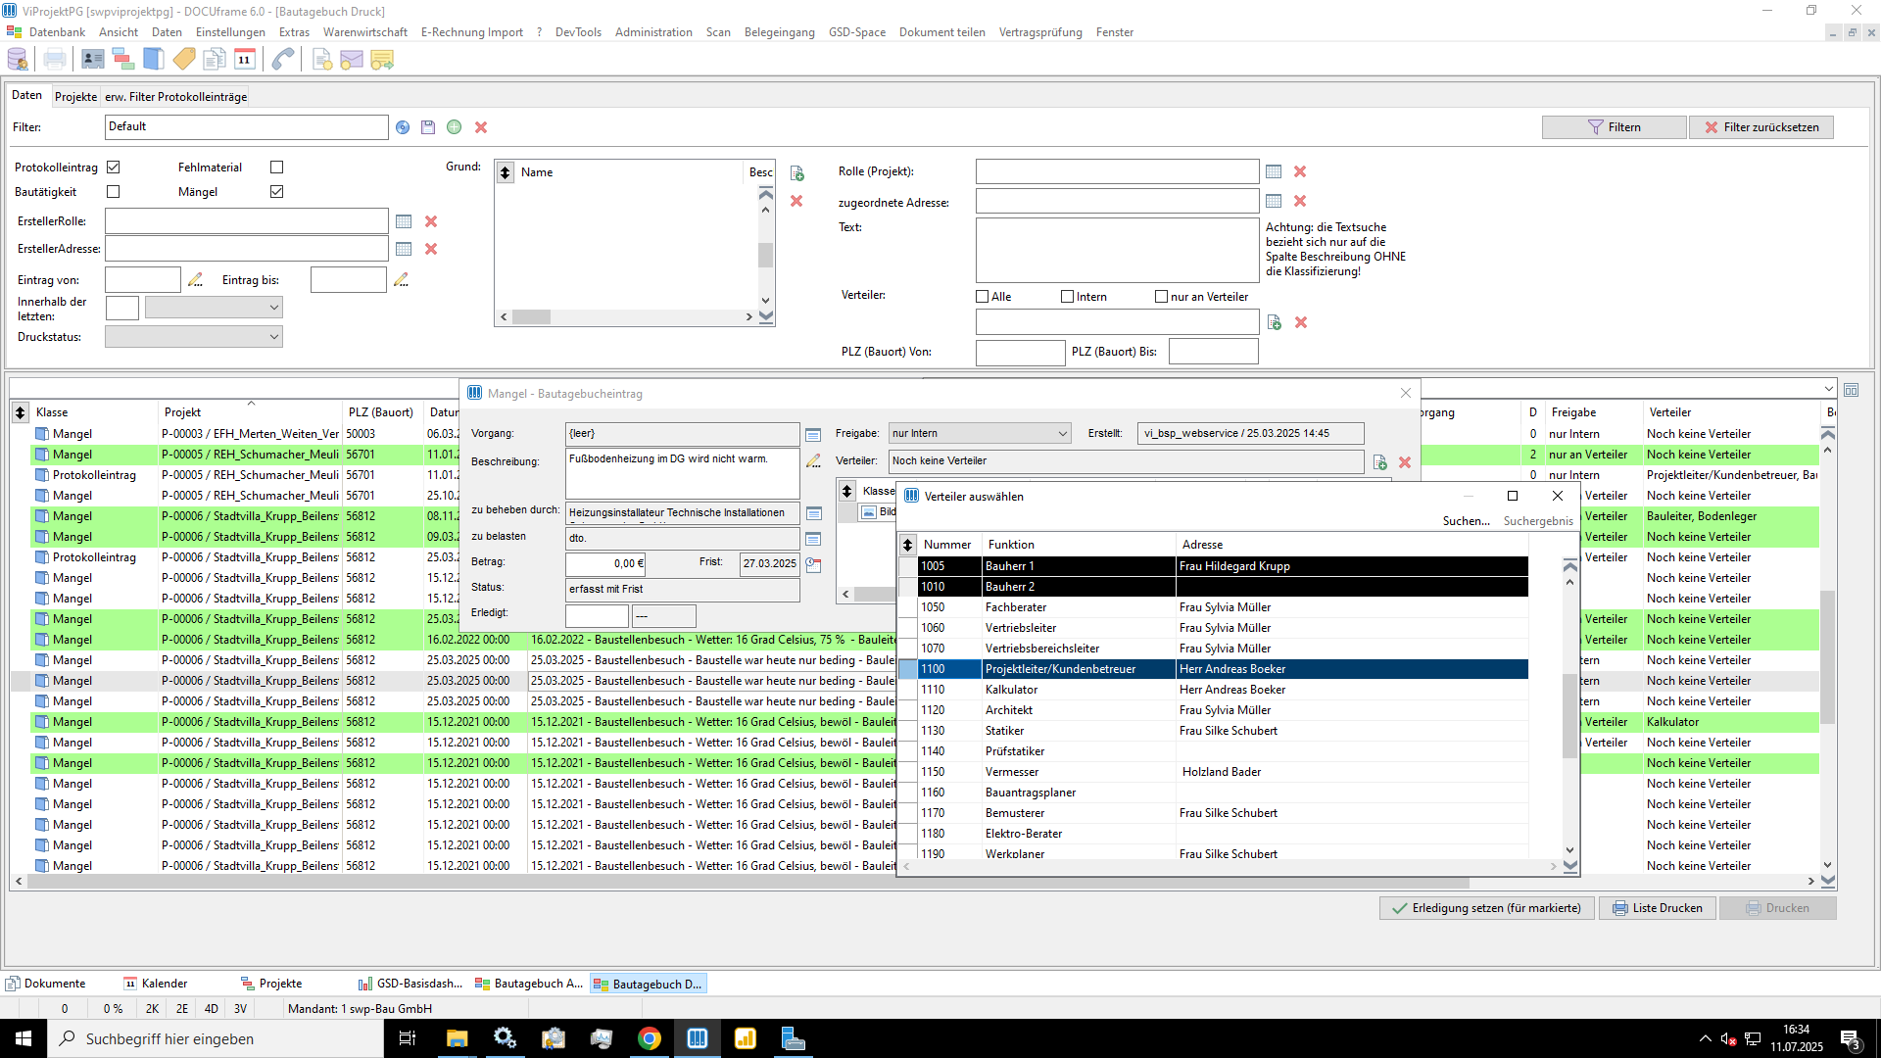Open the blue folder toolbar icon
Image resolution: width=1881 pixels, height=1058 pixels.
[154, 60]
